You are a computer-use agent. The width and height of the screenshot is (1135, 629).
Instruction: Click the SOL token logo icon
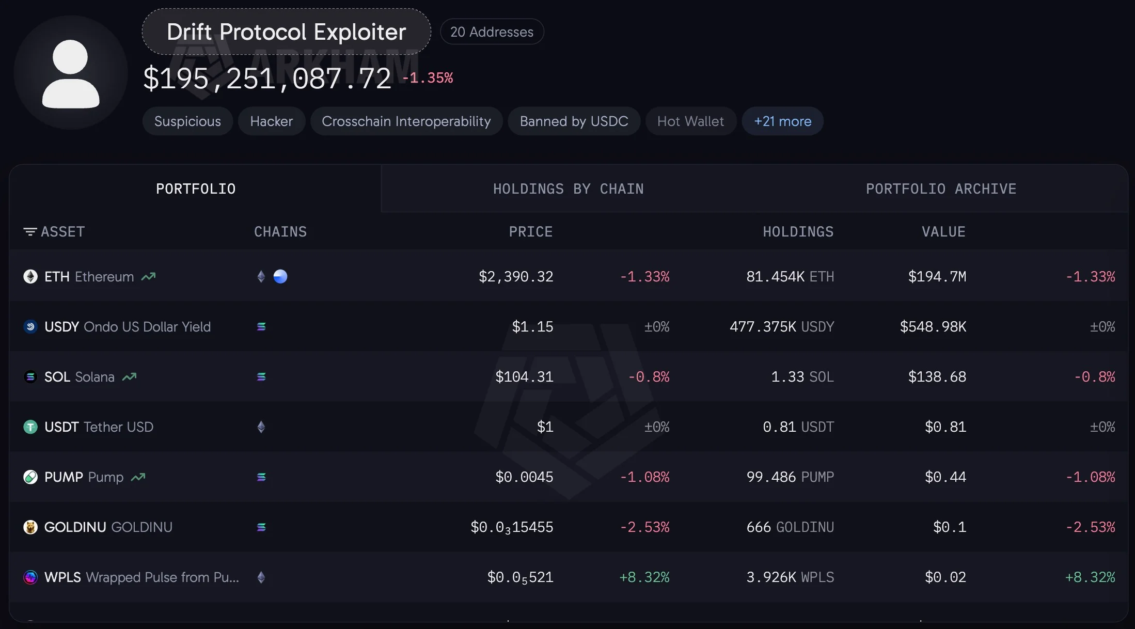point(30,377)
